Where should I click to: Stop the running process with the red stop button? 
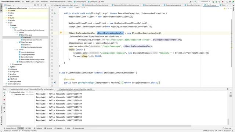4,100
